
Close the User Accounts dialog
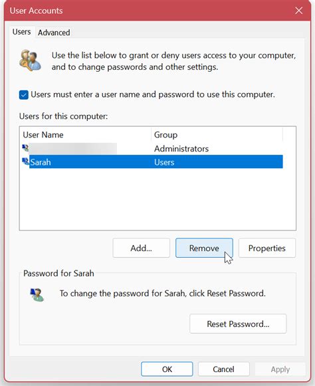click(299, 11)
